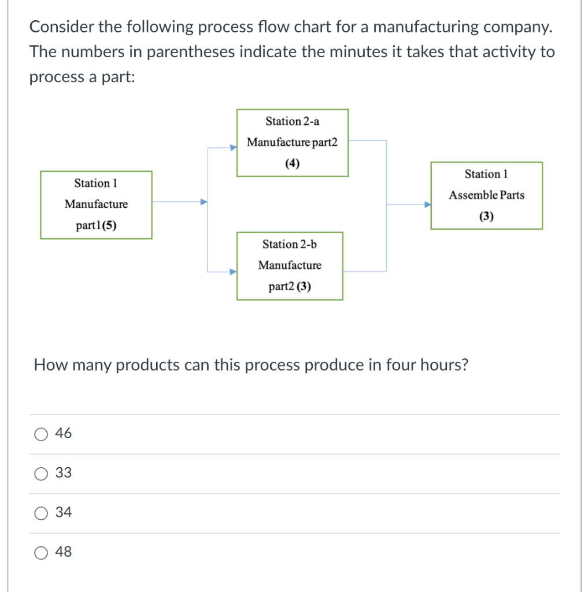
Task: Click the '(3)' label inside Assemble Parts box
Action: (x=486, y=216)
